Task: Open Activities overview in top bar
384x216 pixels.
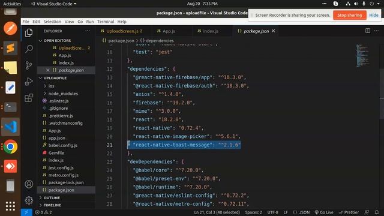Action: pyautogui.click(x=12, y=4)
